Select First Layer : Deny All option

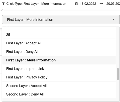(x=59, y=52)
